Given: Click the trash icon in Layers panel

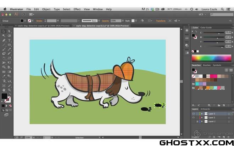Looking at the screenshot, I should 228,137.
